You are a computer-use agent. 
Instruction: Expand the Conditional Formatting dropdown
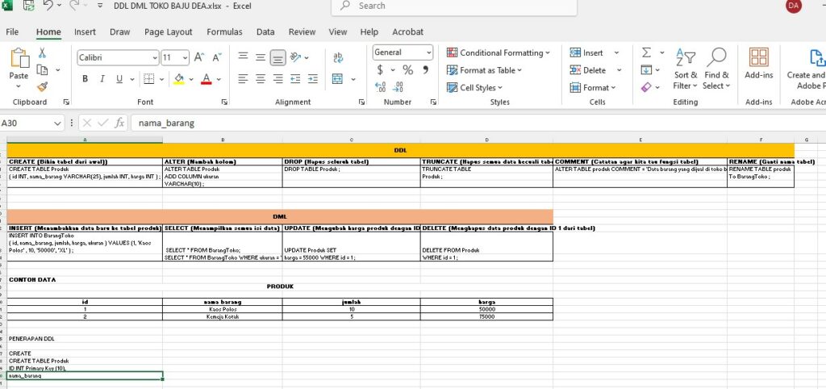tap(499, 52)
